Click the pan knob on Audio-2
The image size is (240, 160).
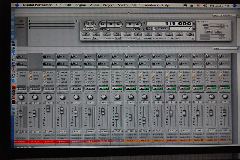click(x=62, y=97)
